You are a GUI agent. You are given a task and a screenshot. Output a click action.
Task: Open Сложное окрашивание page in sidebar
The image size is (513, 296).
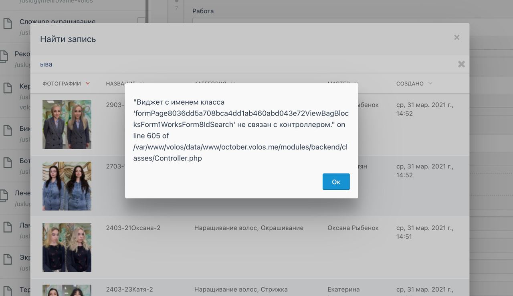click(57, 21)
